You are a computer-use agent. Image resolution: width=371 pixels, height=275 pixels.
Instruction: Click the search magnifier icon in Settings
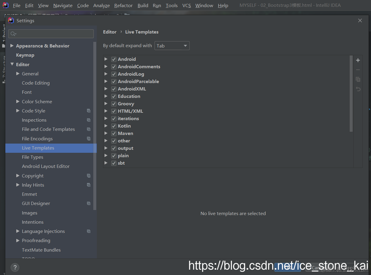(13, 34)
